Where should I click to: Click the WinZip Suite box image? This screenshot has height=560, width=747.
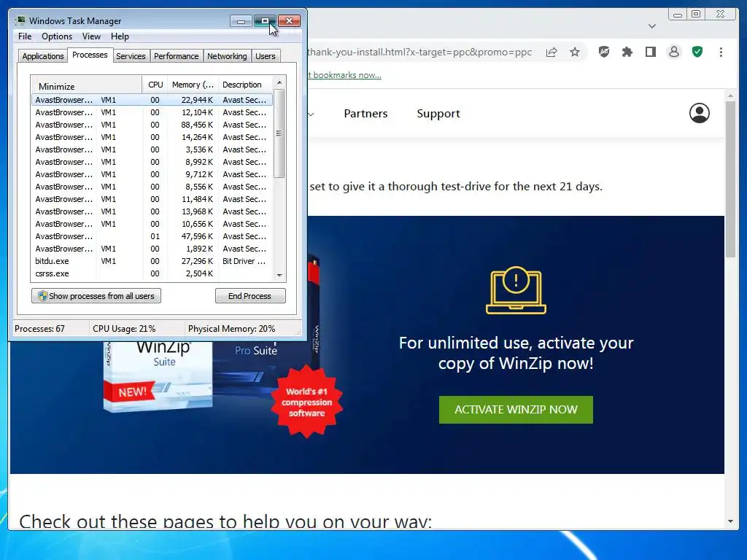tap(158, 376)
